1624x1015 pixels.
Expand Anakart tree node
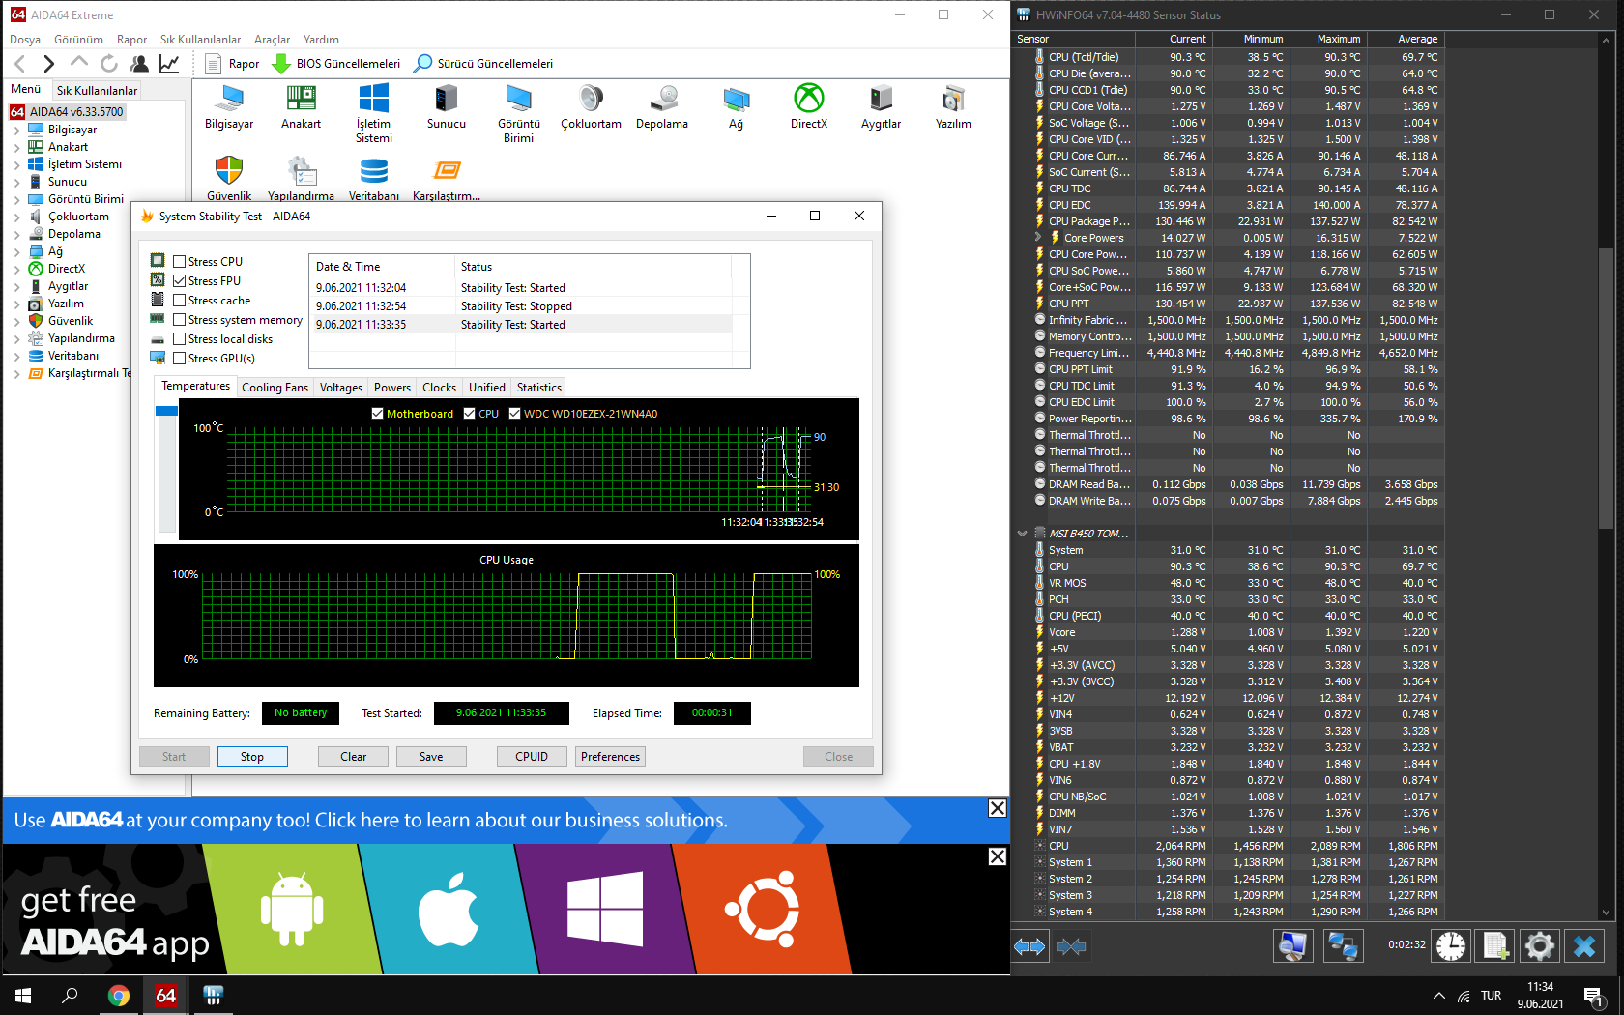point(16,148)
